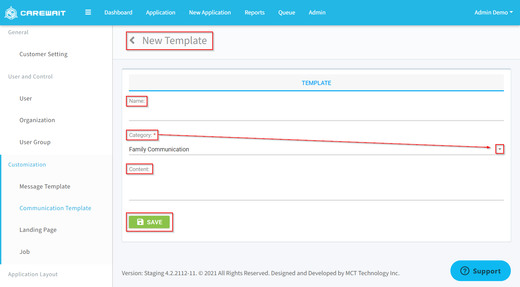This screenshot has width=520, height=287.
Task: Open the Application menu item
Action: 161,12
